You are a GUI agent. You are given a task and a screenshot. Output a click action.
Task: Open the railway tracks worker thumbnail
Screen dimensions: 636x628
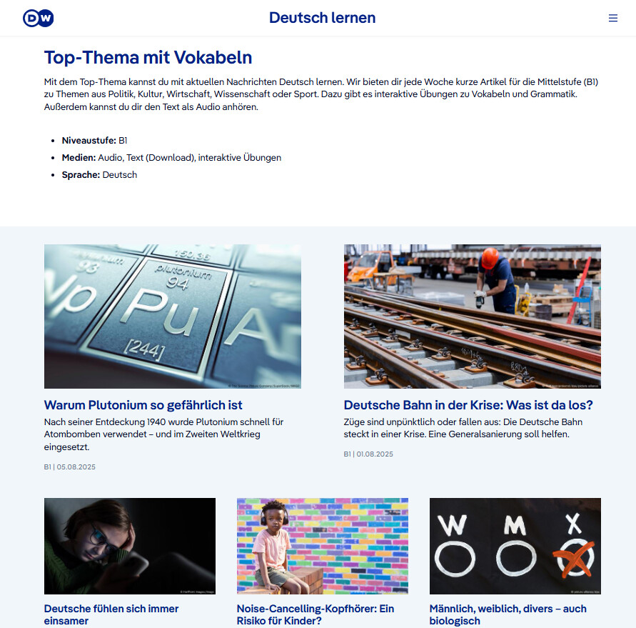click(472, 317)
